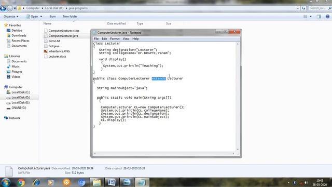This screenshot has height=187, width=332.
Task: Open Videos library
Action: click(16, 77)
